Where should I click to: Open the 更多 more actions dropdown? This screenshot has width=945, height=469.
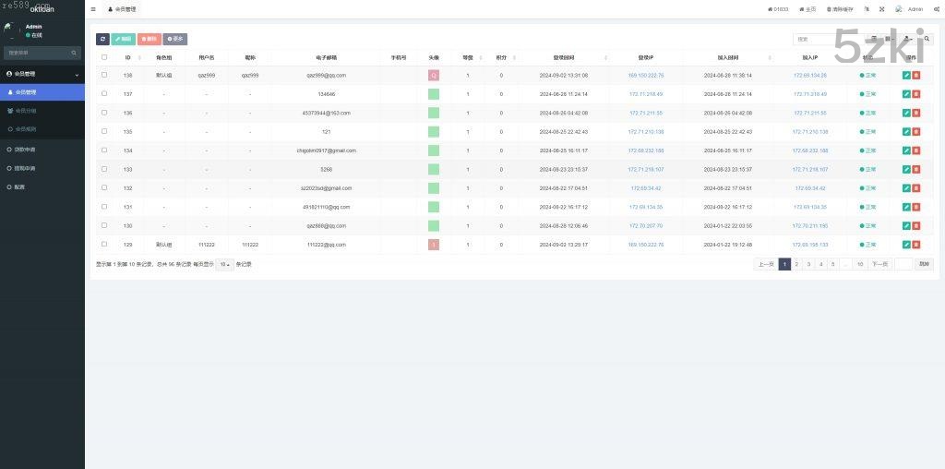pyautogui.click(x=175, y=39)
